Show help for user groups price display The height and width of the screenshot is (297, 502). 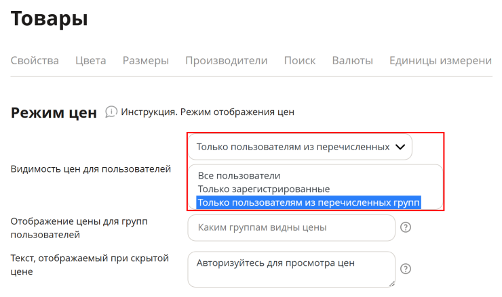coord(406,227)
